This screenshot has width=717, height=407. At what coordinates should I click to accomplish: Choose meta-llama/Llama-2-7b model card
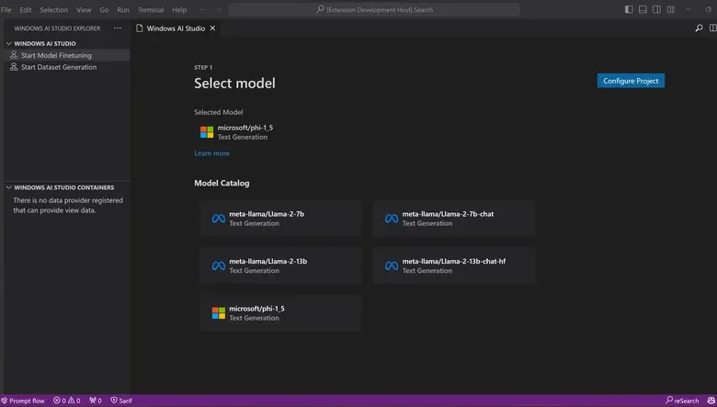(280, 219)
